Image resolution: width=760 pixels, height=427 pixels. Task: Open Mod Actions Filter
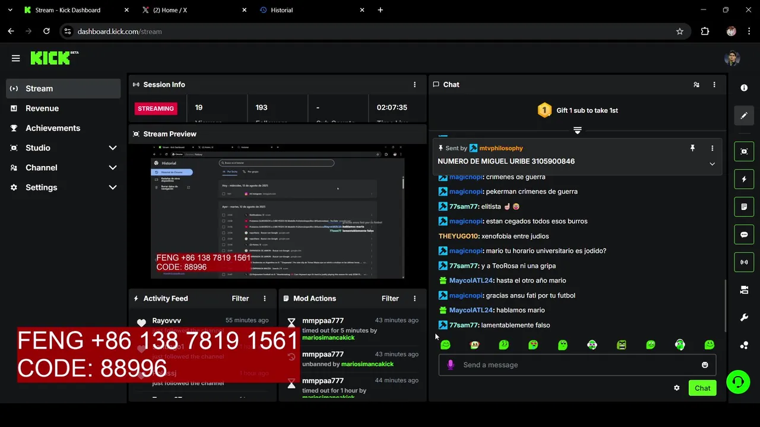click(x=389, y=298)
